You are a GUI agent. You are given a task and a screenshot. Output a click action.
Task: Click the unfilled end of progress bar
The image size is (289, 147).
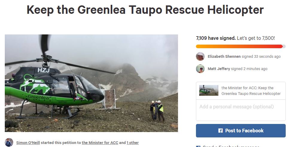[284, 46]
